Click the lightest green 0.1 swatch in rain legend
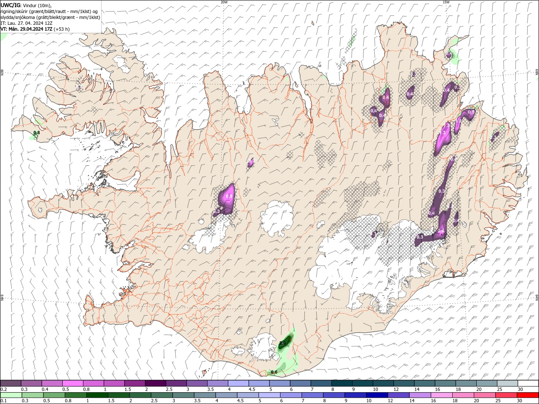The height and width of the screenshot is (404, 539). coord(11,395)
